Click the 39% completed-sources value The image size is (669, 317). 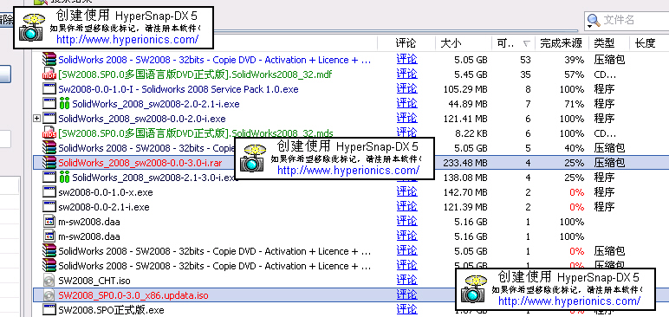[x=574, y=60]
